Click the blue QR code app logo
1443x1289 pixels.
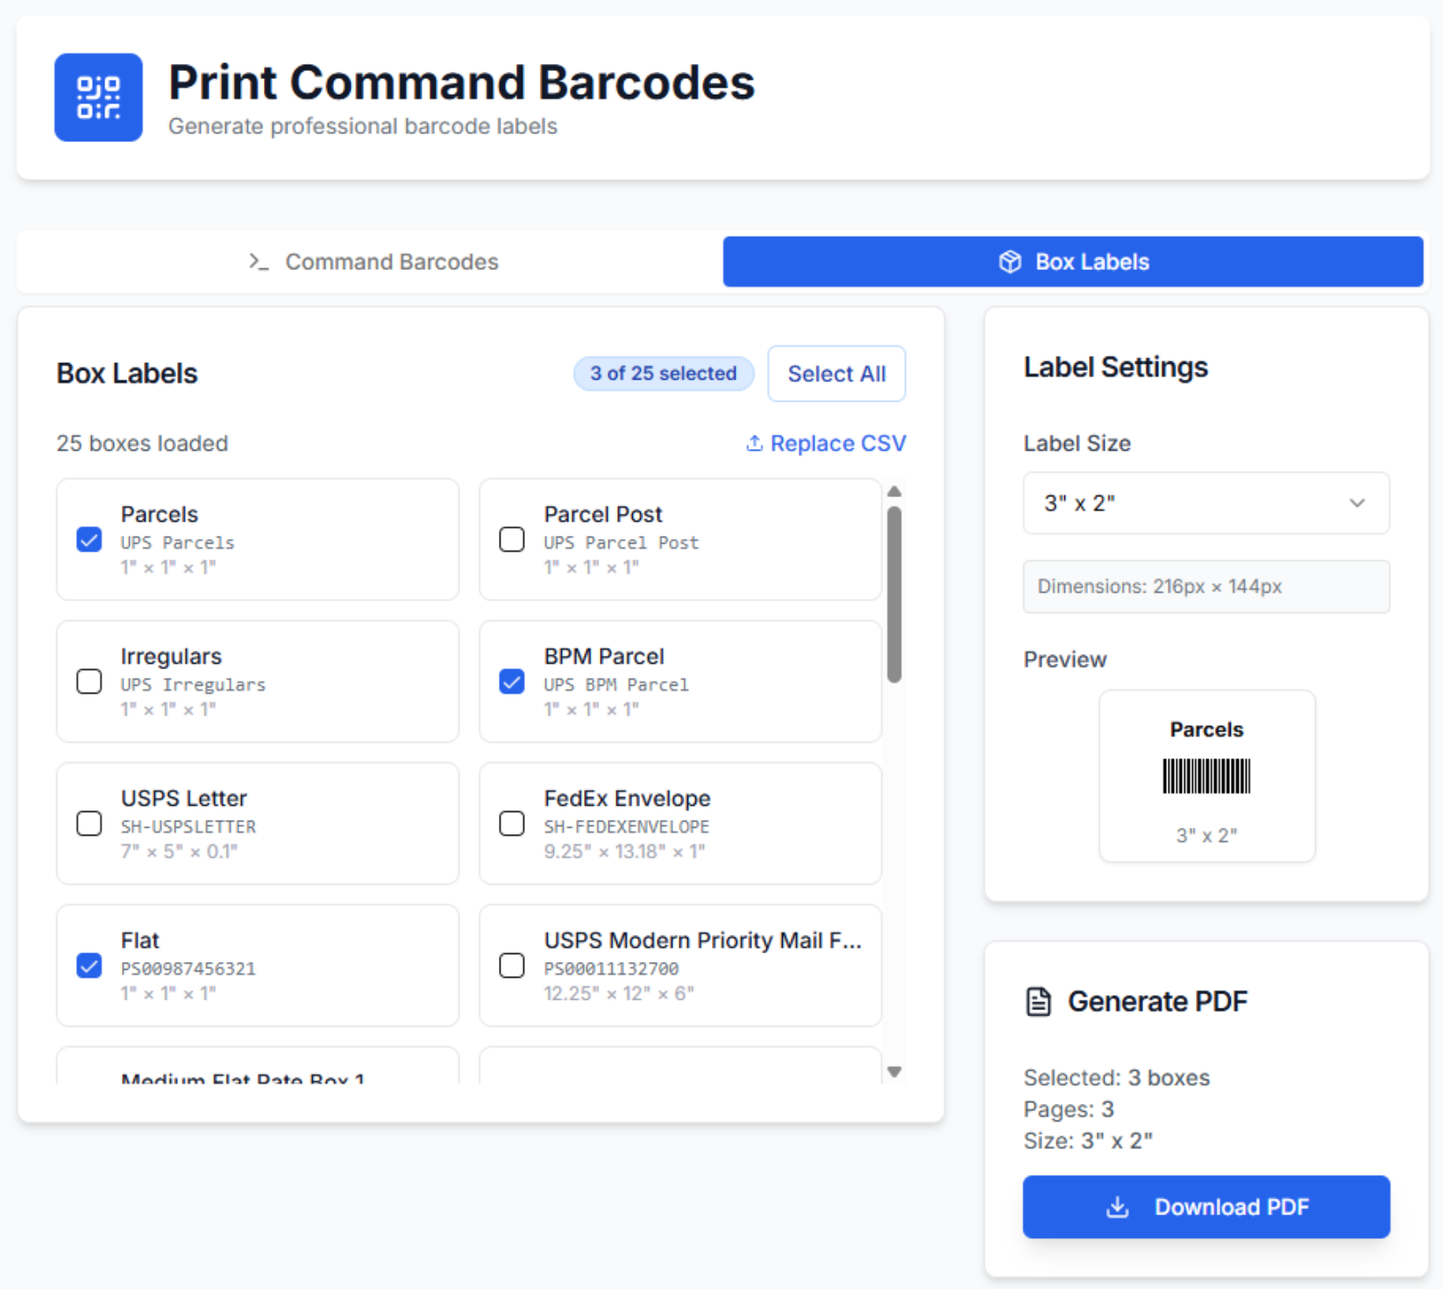pyautogui.click(x=98, y=97)
